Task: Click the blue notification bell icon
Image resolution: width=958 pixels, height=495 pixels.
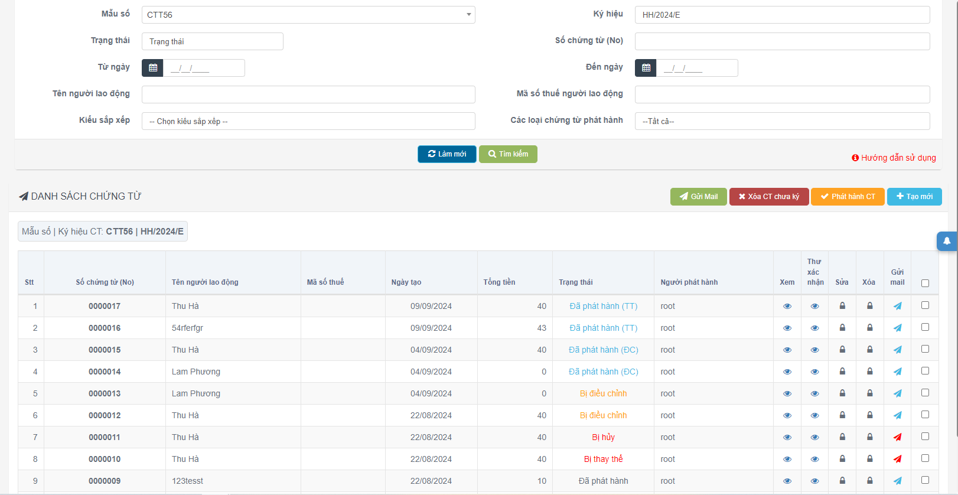Action: (946, 241)
